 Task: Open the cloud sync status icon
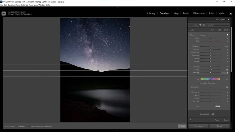231,13
